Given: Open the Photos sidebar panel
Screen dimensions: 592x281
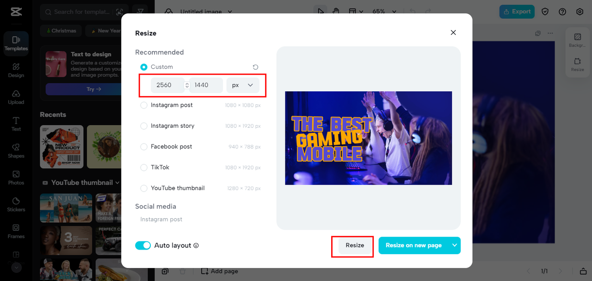Looking at the screenshot, I should point(16,177).
